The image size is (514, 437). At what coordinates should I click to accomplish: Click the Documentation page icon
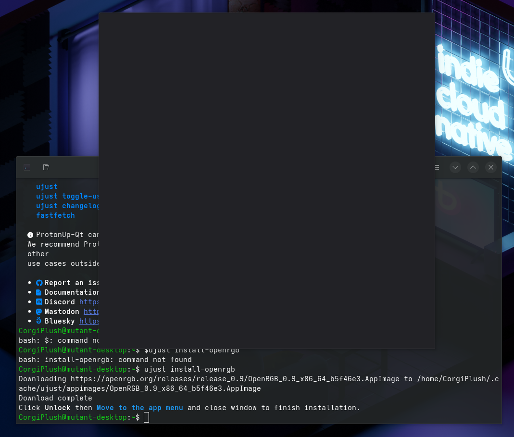point(38,292)
